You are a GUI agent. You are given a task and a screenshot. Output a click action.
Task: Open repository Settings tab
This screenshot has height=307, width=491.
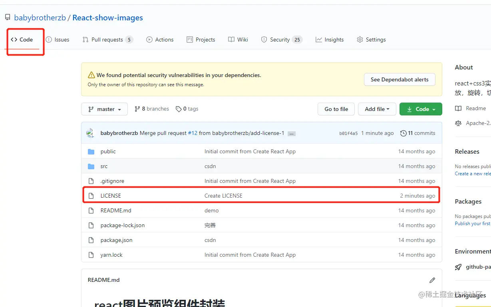tap(371, 40)
